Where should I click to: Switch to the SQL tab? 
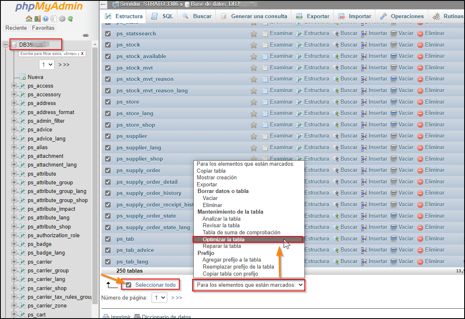(x=161, y=16)
